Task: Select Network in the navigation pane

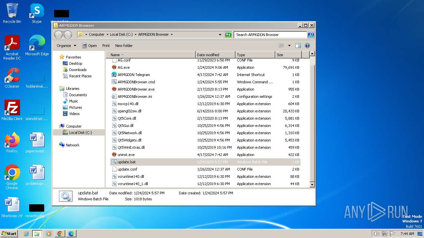Action: coord(73,145)
